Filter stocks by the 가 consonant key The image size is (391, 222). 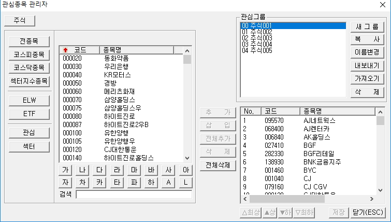(65, 170)
